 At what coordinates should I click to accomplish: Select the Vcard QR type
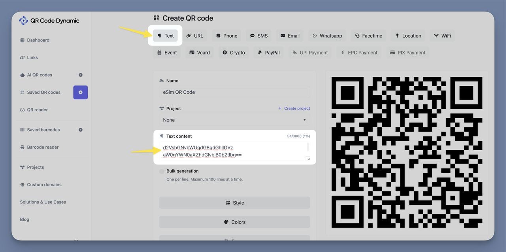200,53
